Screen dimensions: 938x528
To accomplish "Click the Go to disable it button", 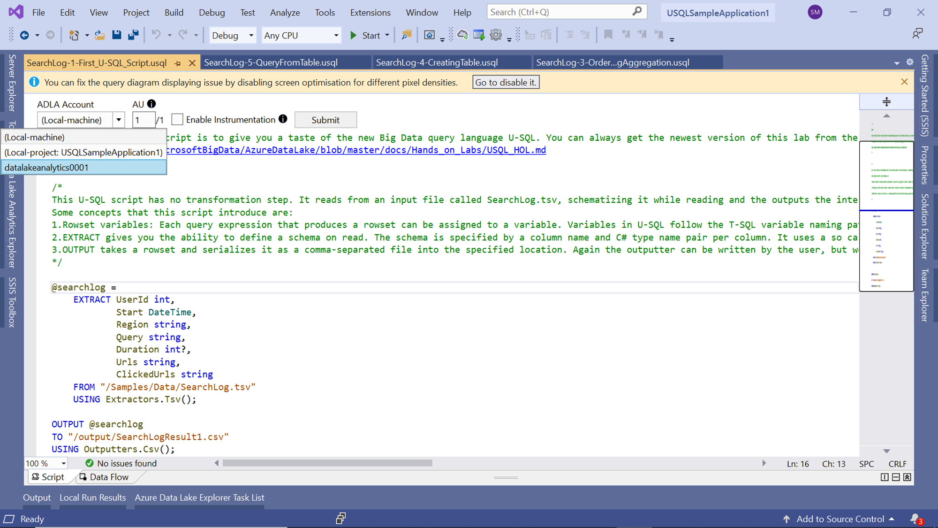I will click(x=506, y=82).
